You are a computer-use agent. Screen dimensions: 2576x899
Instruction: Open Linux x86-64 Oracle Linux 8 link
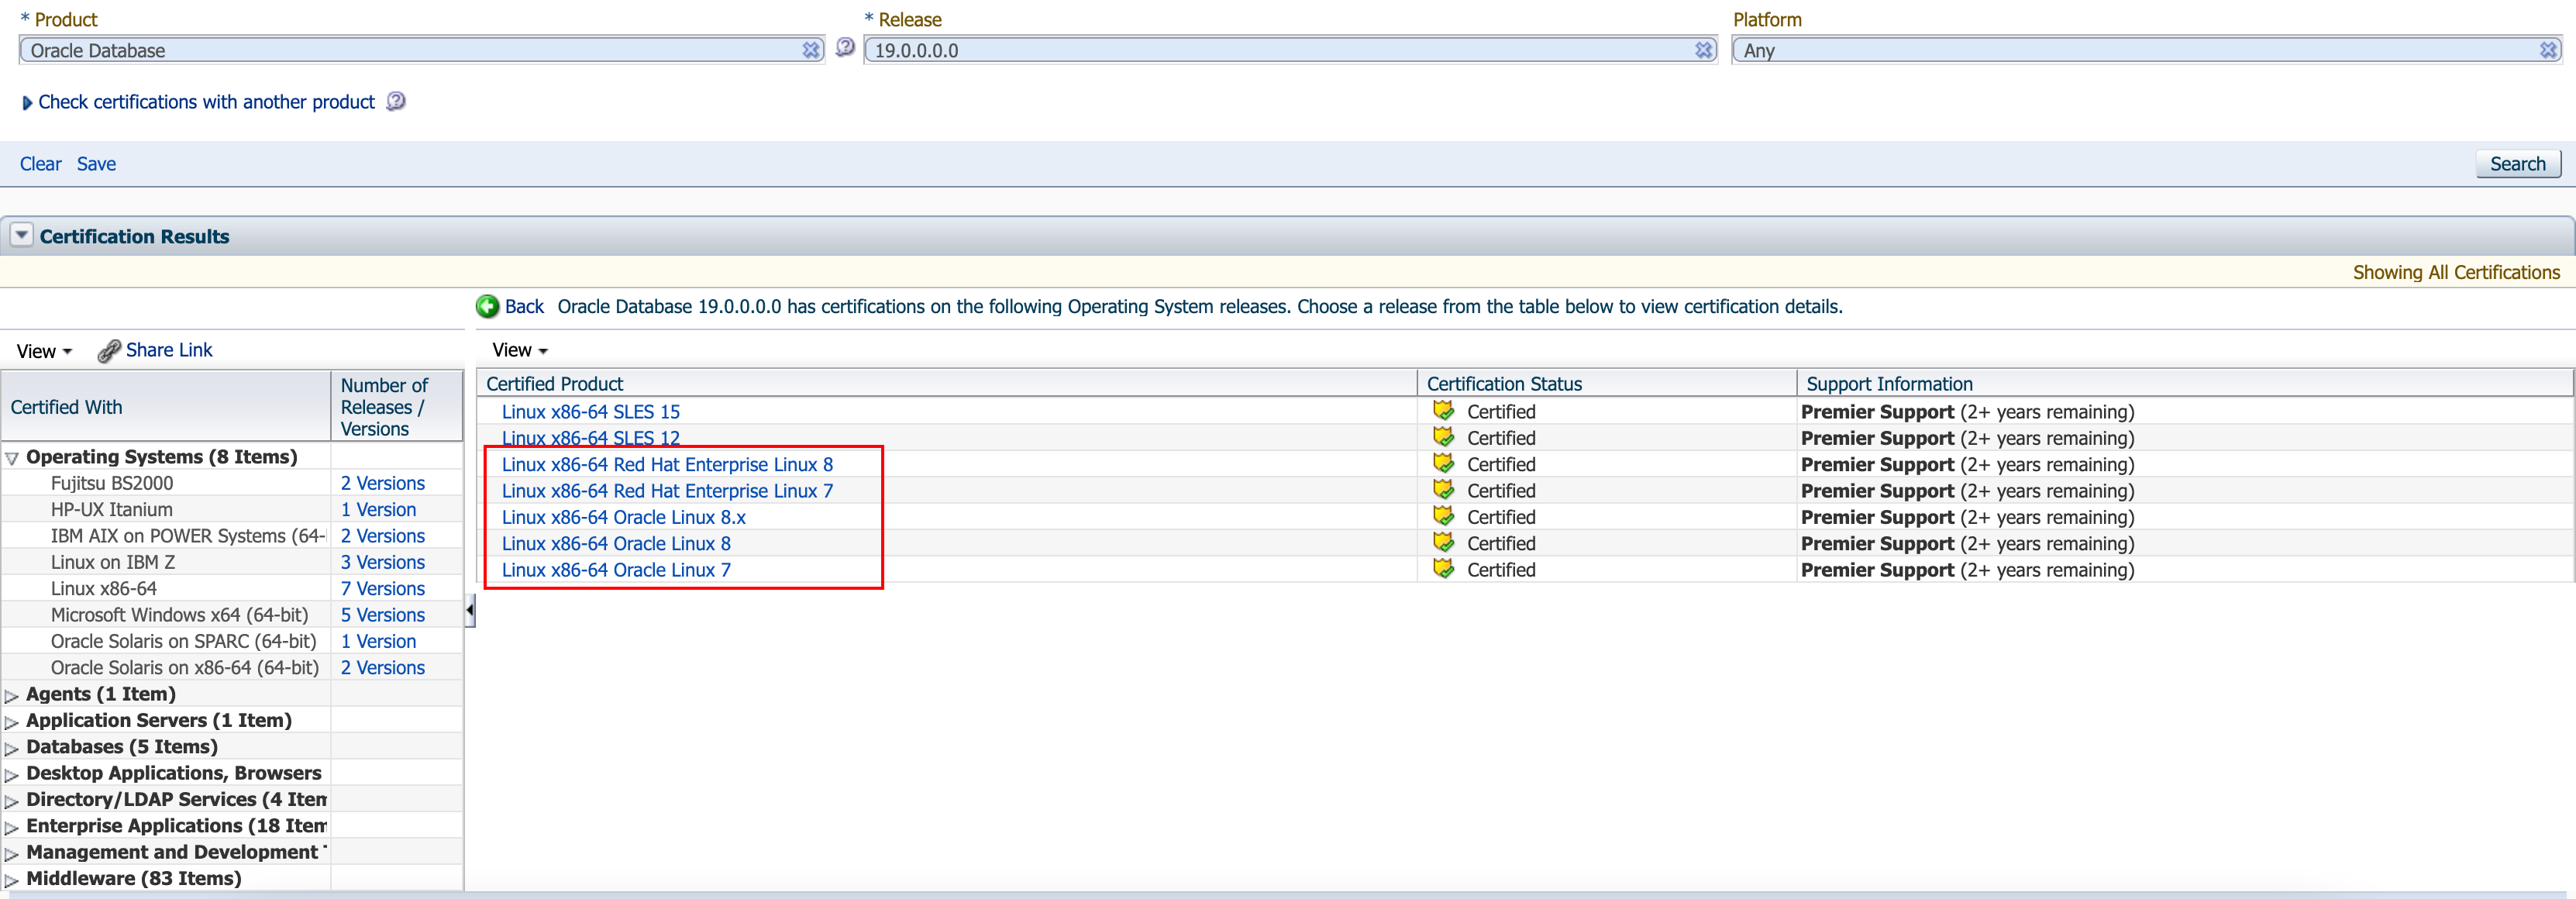(615, 543)
